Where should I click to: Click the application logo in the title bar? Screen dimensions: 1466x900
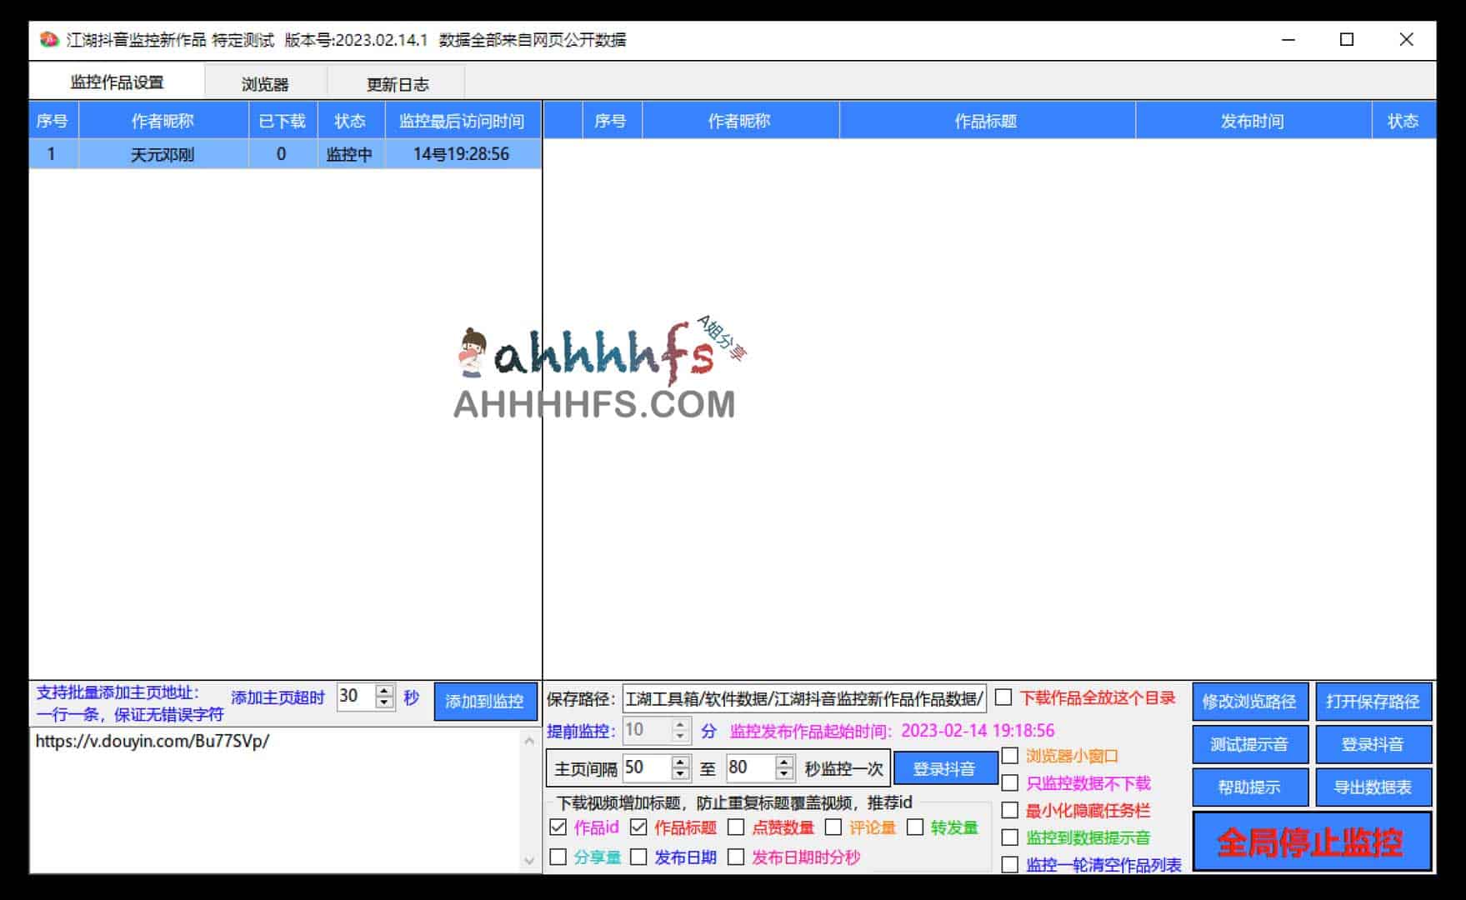click(50, 39)
